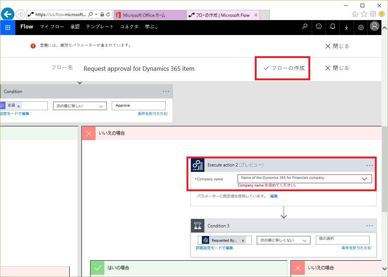Click the 編集 link for parameters
Image resolution: width=388 pixels, height=277 pixels.
coord(274,196)
